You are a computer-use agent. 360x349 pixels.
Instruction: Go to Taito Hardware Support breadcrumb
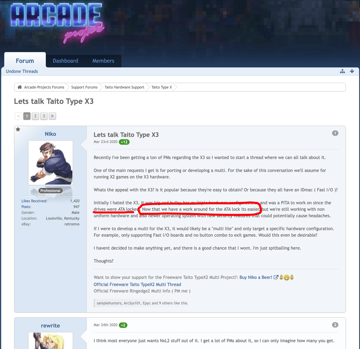[x=124, y=87]
